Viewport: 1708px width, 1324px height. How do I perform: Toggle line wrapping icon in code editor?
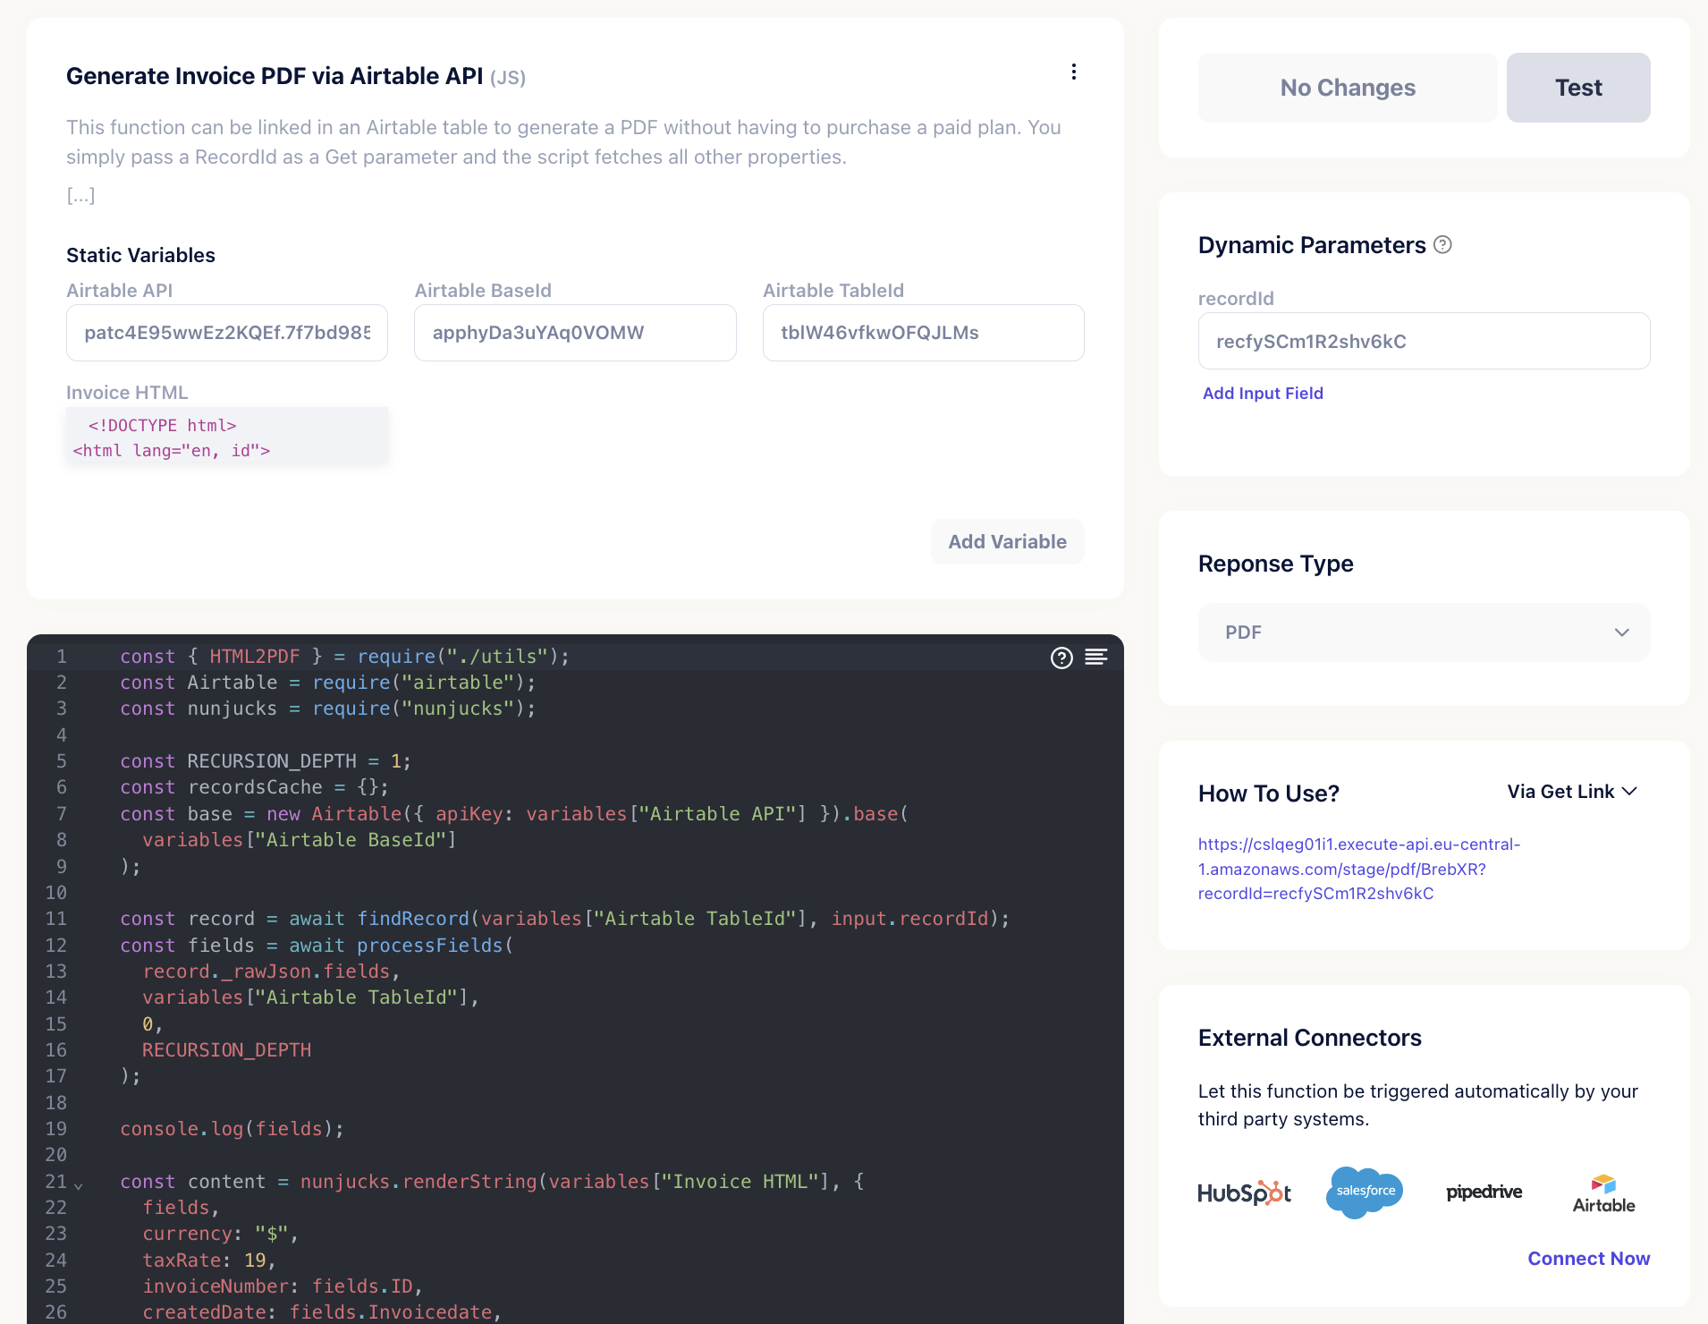coord(1096,658)
